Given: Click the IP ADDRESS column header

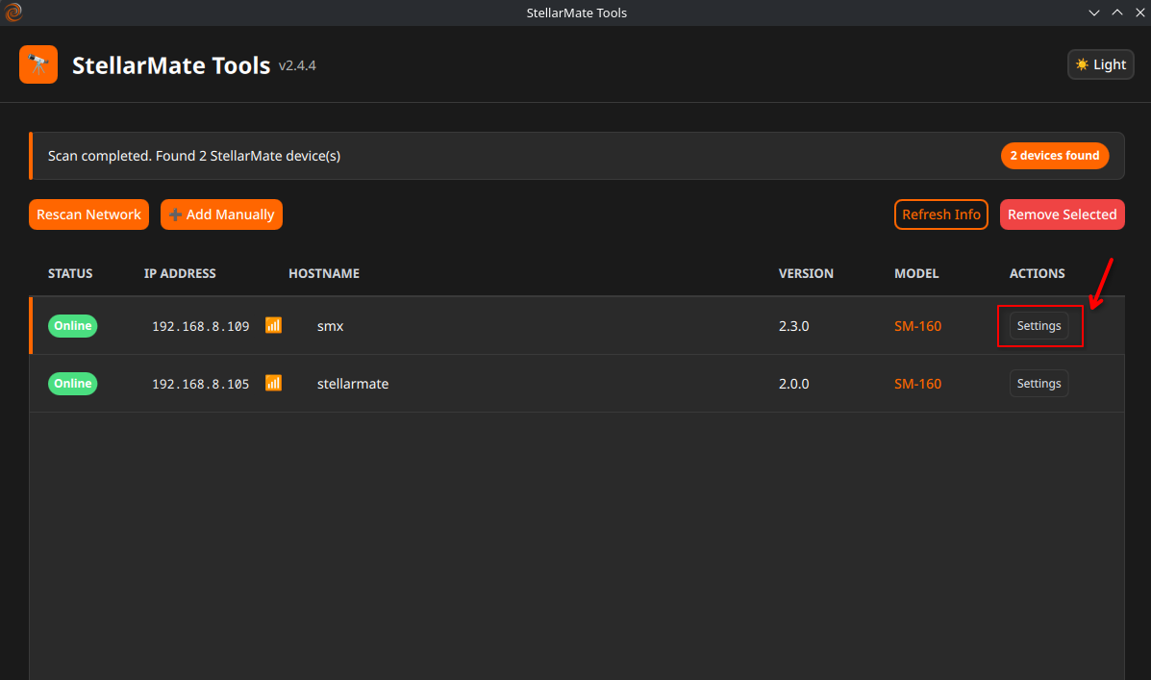Looking at the screenshot, I should 180,273.
